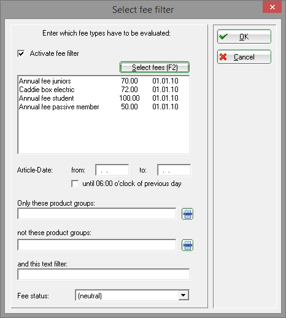Cancel the fee filter dialog

pos(244,56)
